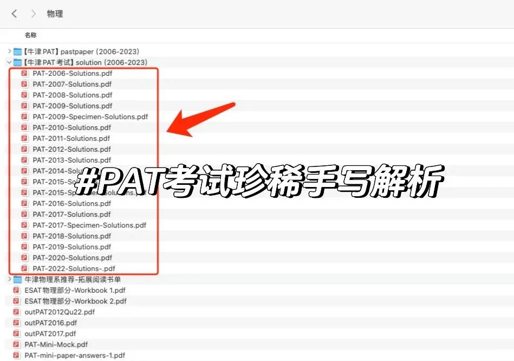The width and height of the screenshot is (514, 361).
Task: Click PDF icon of PAT-2007-Solutions.pdf
Action: (x=24, y=84)
